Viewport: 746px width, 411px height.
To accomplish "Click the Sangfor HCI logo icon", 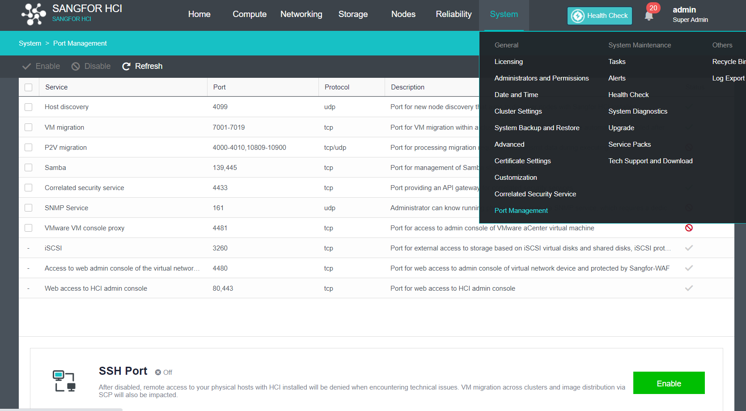I will [34, 14].
